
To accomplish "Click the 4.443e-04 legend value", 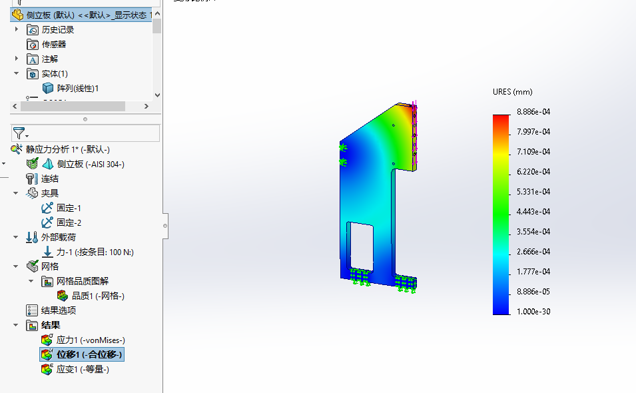I will 533,212.
